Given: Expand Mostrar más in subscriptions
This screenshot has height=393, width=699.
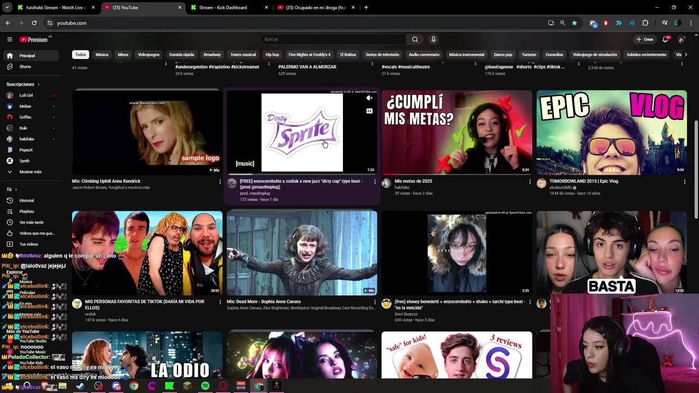Looking at the screenshot, I should [32, 171].
